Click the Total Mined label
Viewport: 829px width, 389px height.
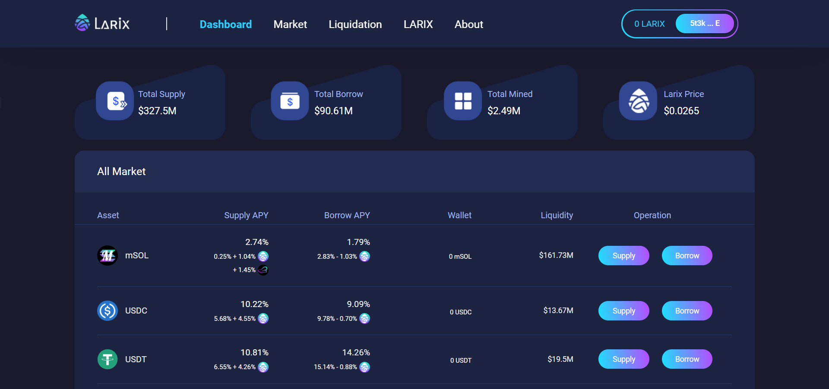(510, 94)
